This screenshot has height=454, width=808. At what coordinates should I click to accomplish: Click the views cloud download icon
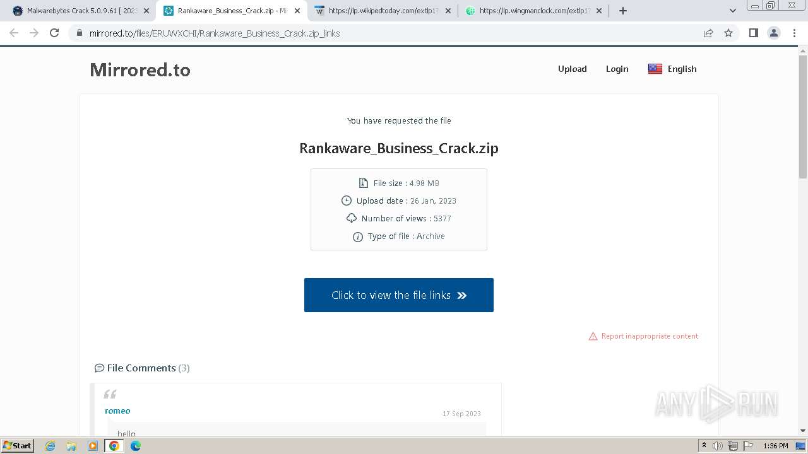(x=352, y=218)
